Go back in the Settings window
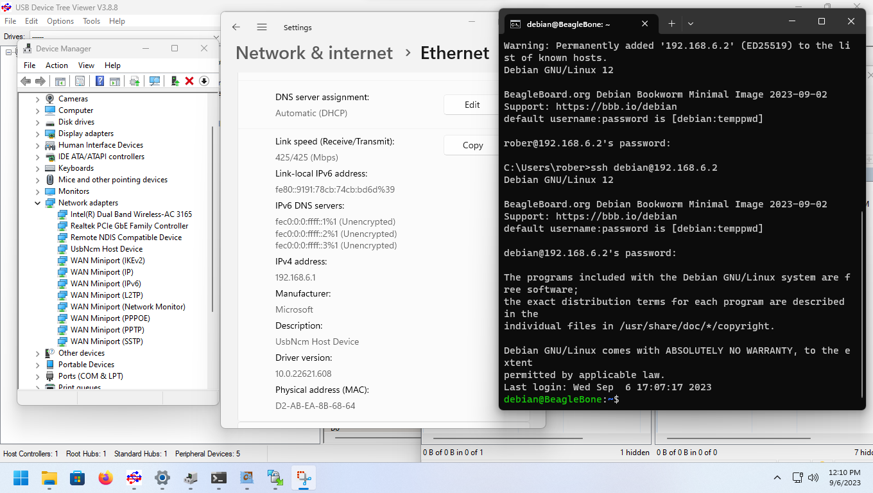Viewport: 873px width, 493px height. click(x=236, y=27)
